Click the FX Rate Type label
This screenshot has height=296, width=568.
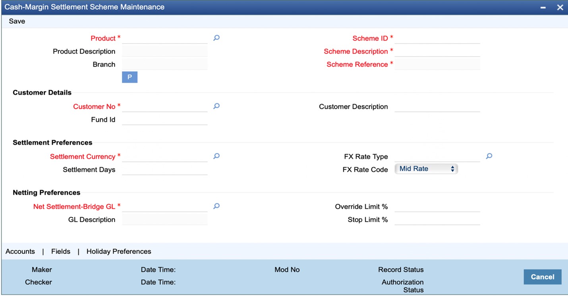point(366,157)
